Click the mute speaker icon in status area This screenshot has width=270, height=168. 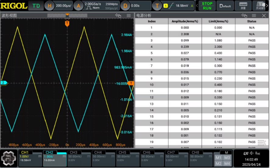pos(252,153)
